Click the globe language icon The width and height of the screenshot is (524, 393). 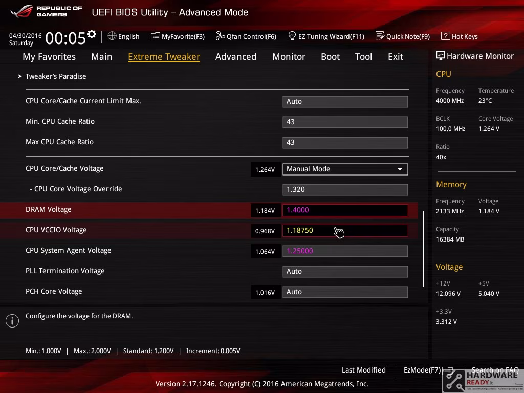click(112, 36)
